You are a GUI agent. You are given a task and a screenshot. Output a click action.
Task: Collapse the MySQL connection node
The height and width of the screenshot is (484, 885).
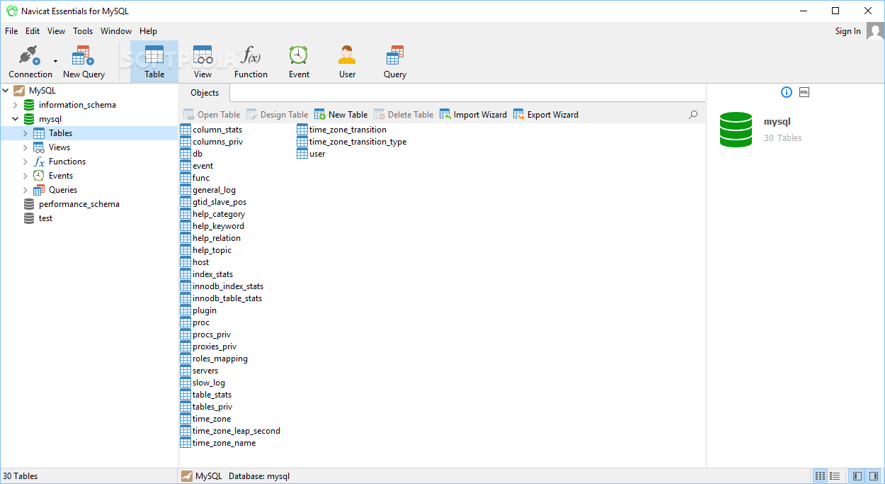coord(5,91)
